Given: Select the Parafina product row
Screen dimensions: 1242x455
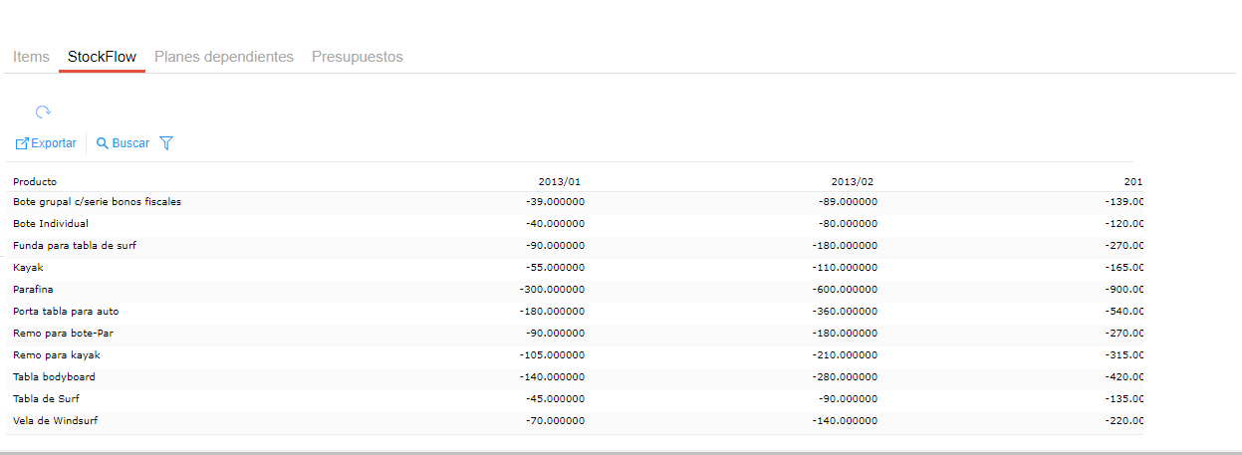Looking at the screenshot, I should tap(33, 290).
